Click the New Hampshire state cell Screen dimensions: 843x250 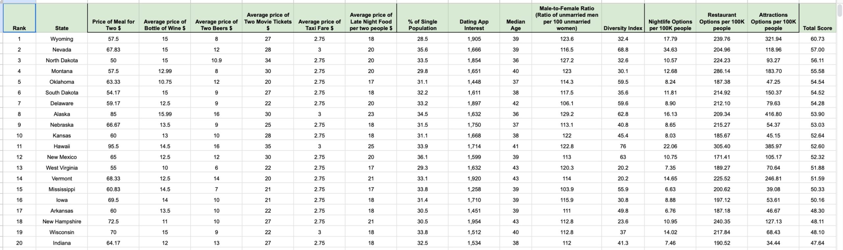[62, 221]
